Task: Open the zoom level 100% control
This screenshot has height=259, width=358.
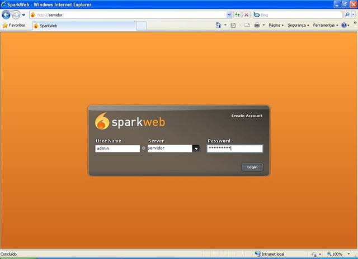Action: 335,254
